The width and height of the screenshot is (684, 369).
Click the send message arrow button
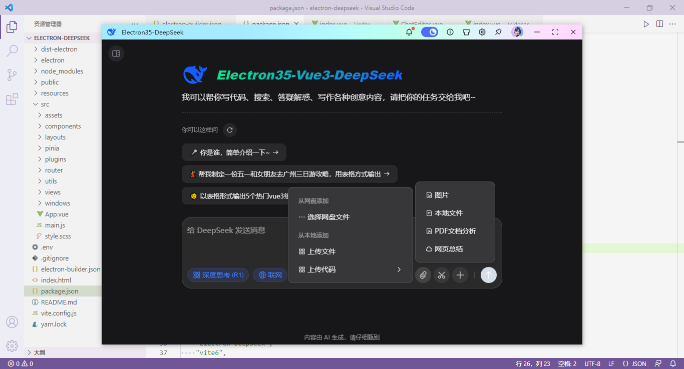[x=488, y=275]
